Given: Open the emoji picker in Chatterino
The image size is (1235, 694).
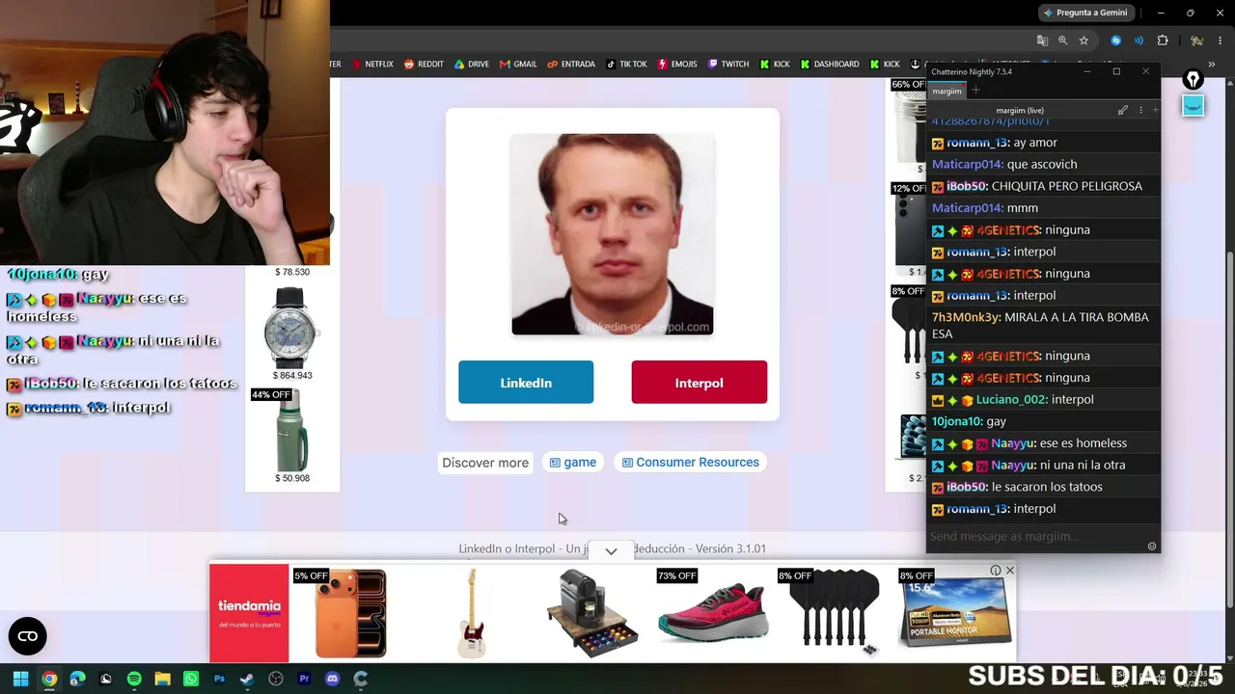Looking at the screenshot, I should coord(1151,547).
